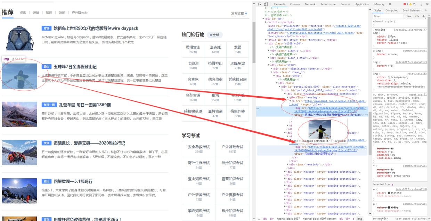The image size is (431, 221).
Task: Click the 发布文章 plus link
Action: click(x=239, y=14)
